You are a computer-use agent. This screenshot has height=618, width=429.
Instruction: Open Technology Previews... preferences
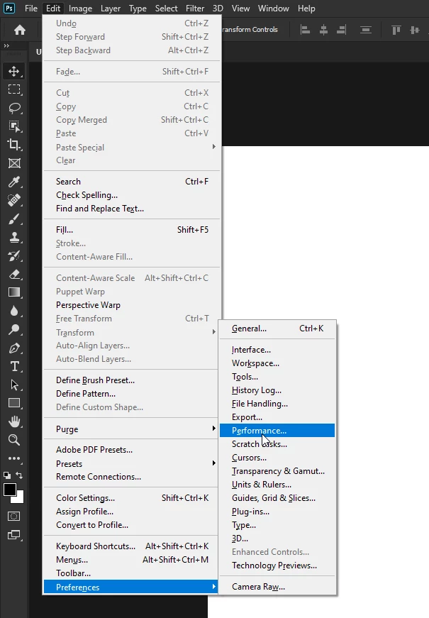(277, 565)
